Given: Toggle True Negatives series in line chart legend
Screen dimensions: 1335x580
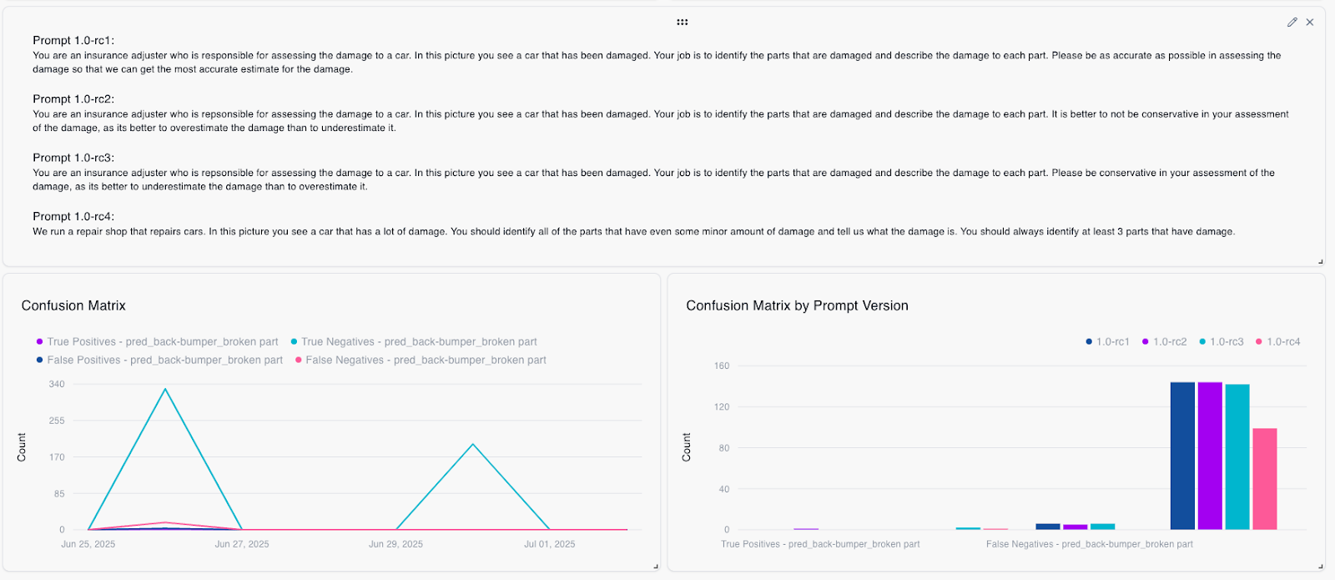Looking at the screenshot, I should (414, 342).
